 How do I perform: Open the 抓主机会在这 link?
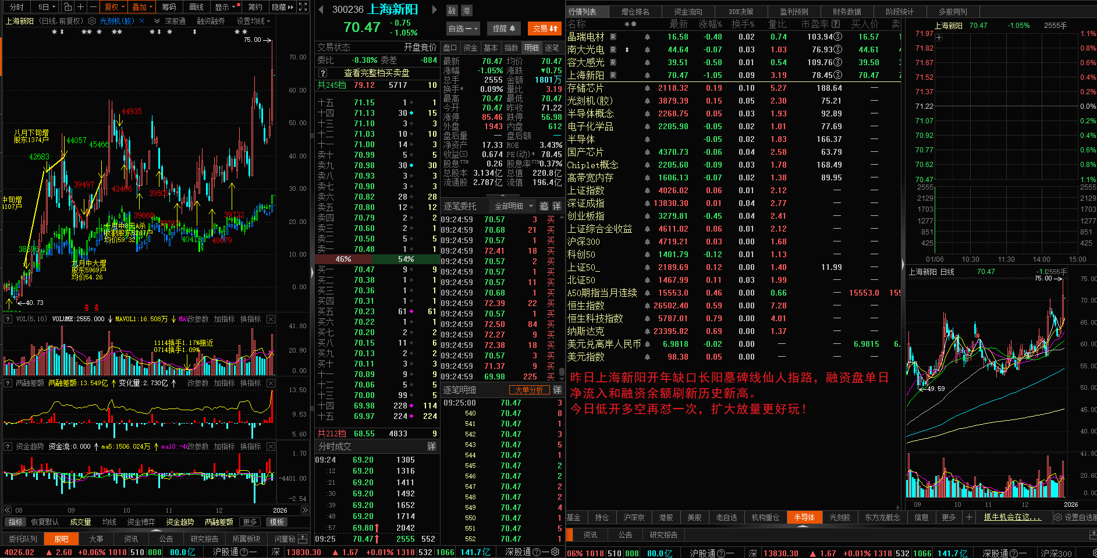click(1012, 517)
